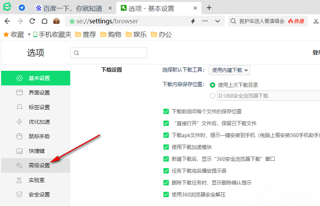
Task: Close the 选项 - 基本设置 tab
Action: point(195,8)
